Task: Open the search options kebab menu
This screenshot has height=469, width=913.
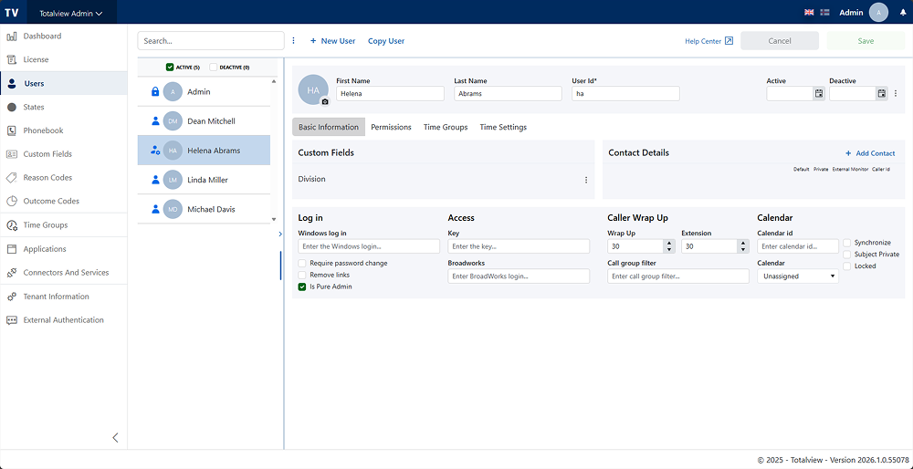Action: click(293, 41)
